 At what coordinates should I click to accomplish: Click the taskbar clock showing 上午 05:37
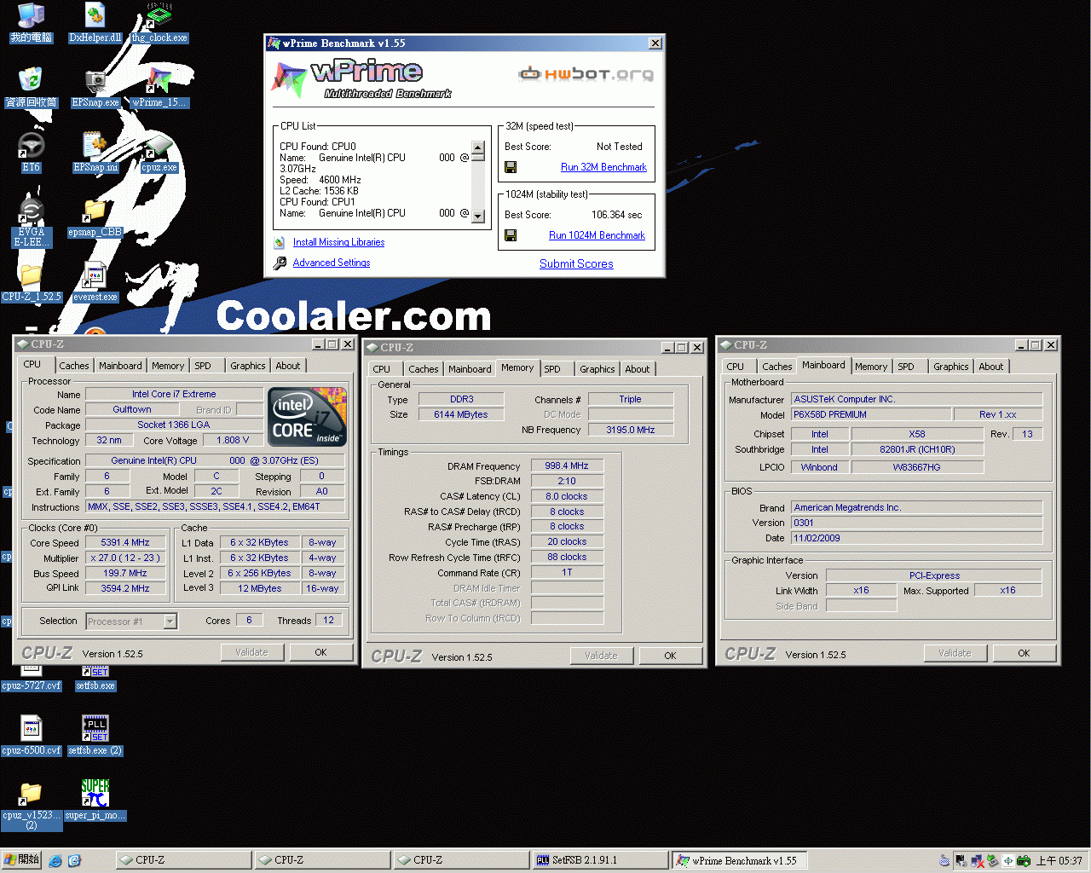(1059, 861)
